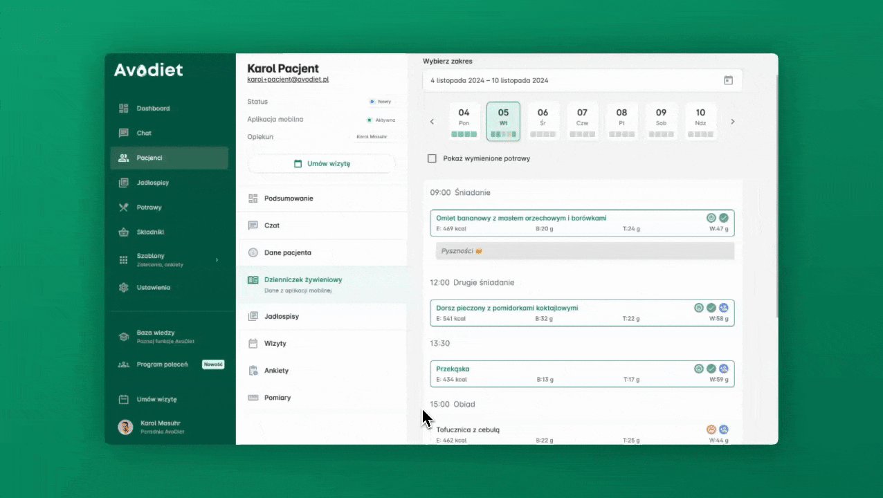883x498 pixels.
Task: Click the checkmark icon on Omlet bananowy meal
Action: 724,218
